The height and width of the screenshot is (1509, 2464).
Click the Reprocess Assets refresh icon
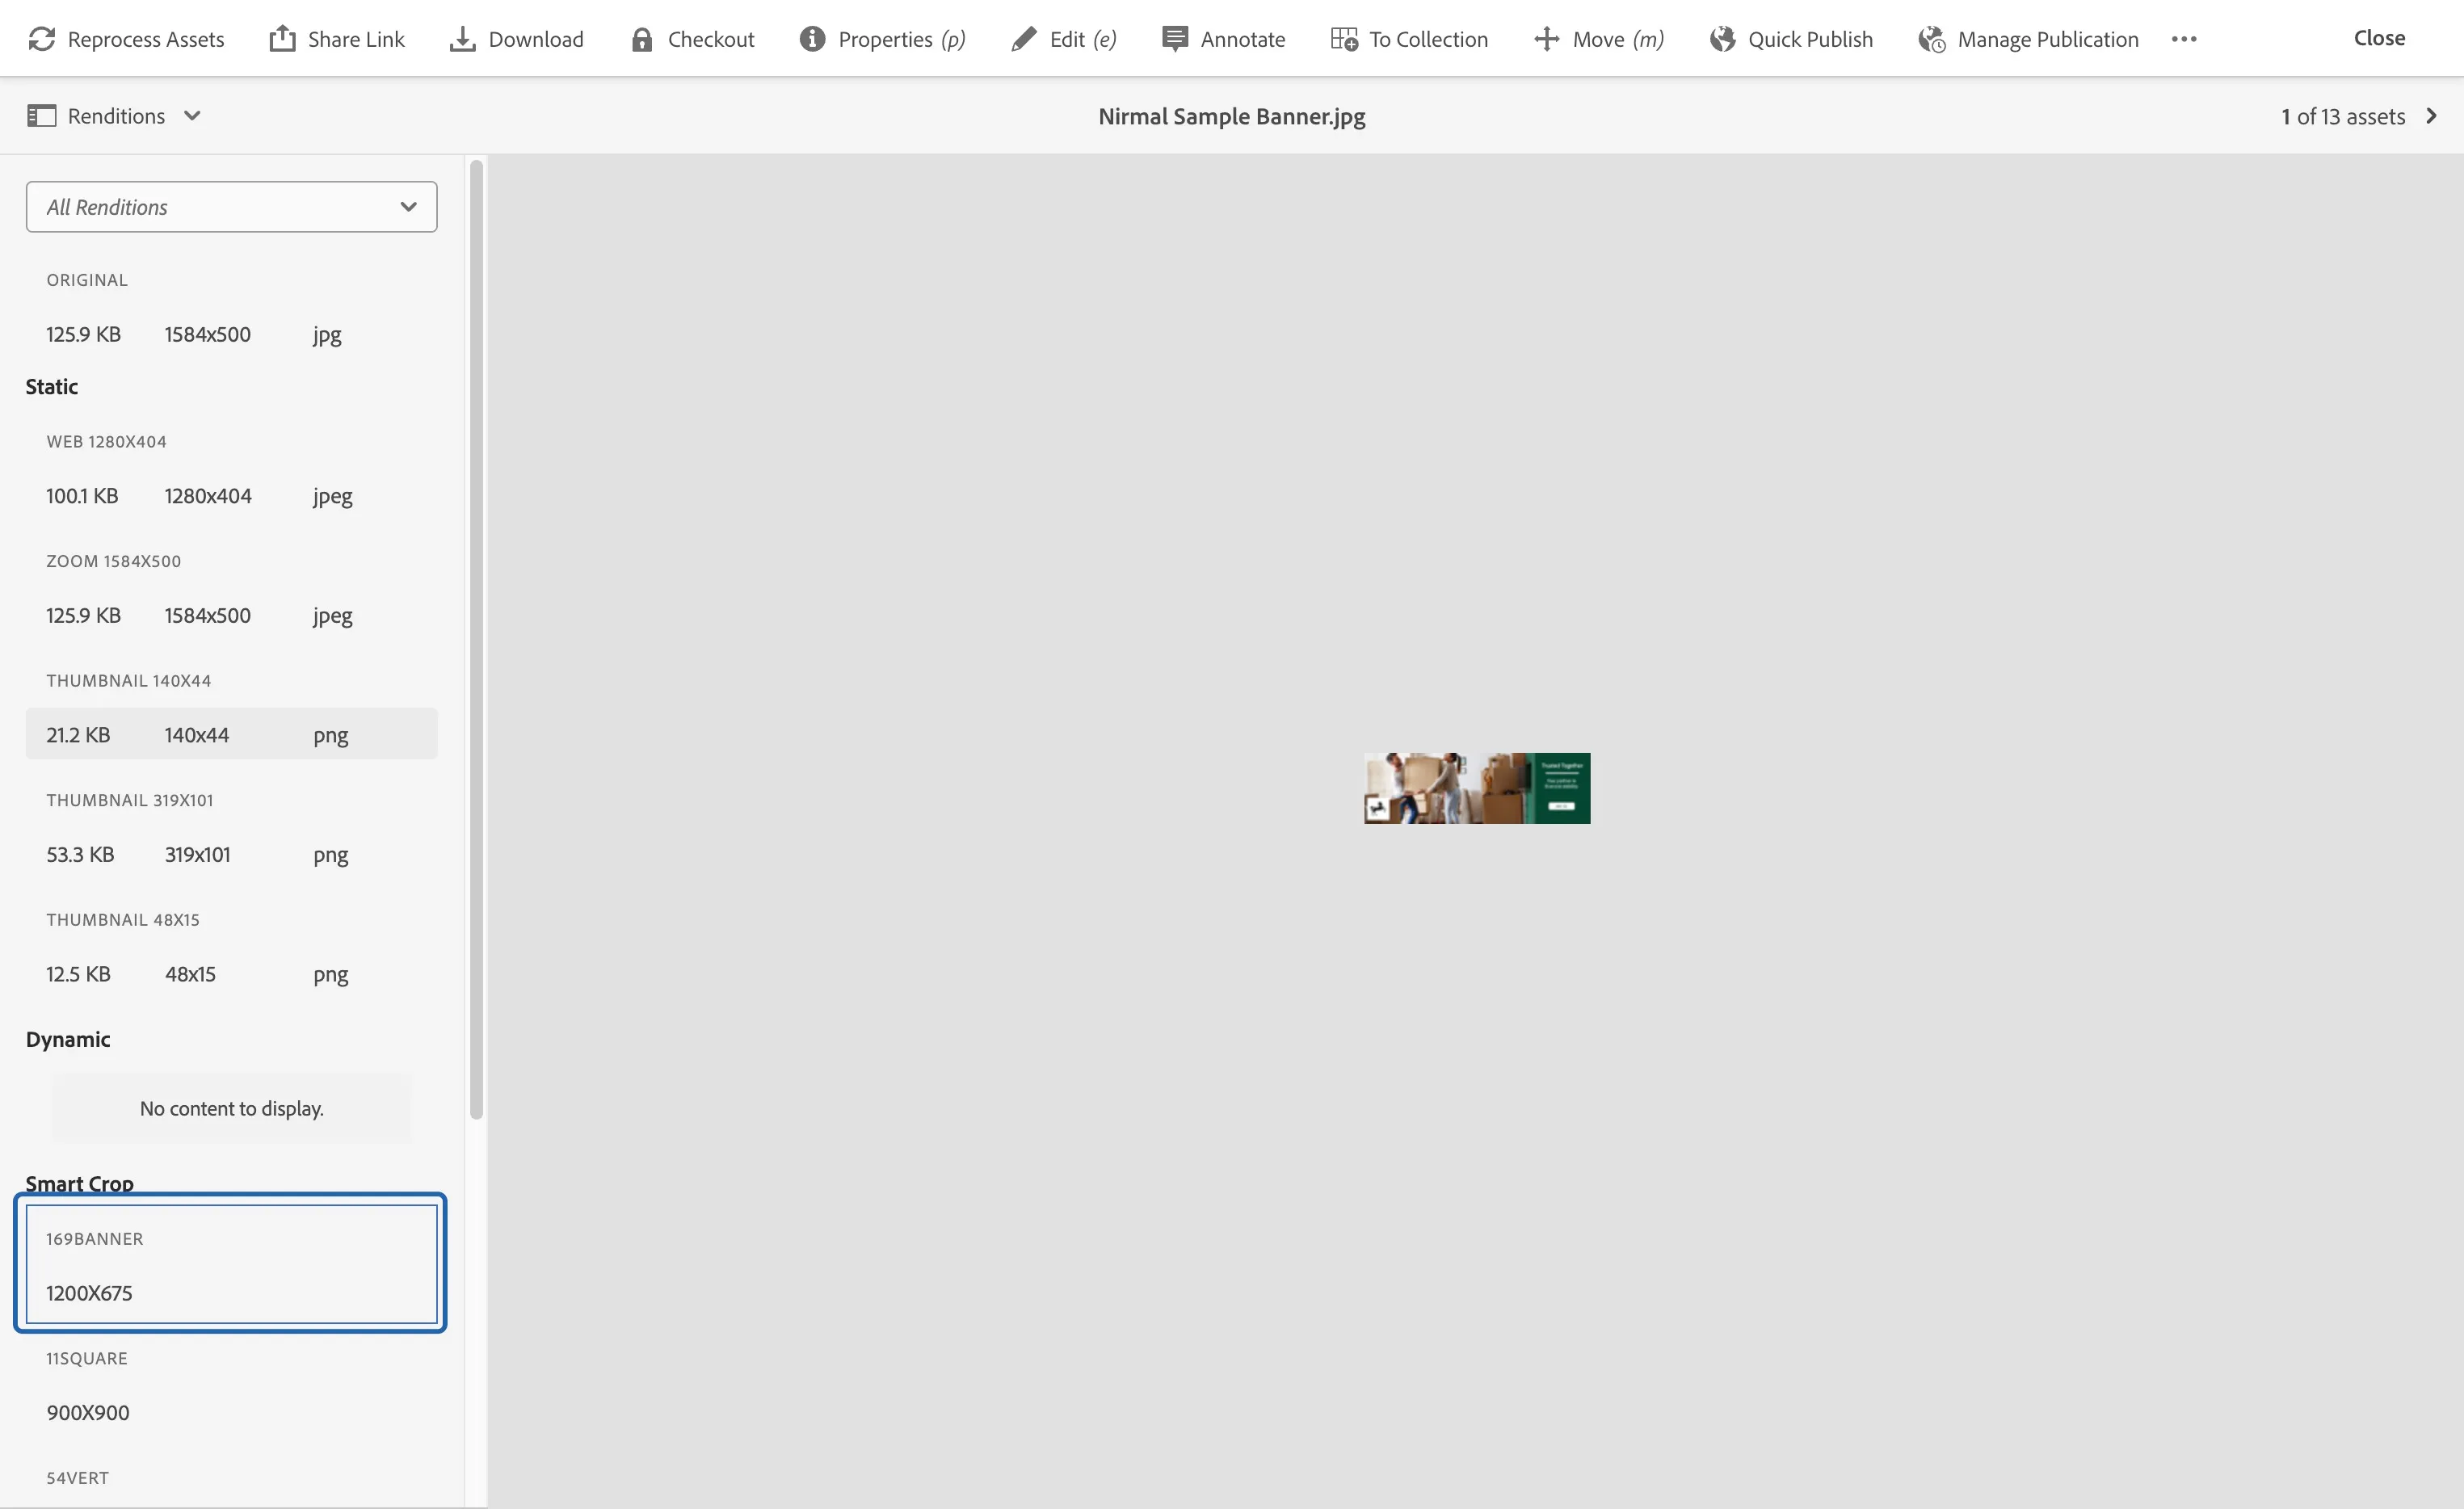click(42, 39)
